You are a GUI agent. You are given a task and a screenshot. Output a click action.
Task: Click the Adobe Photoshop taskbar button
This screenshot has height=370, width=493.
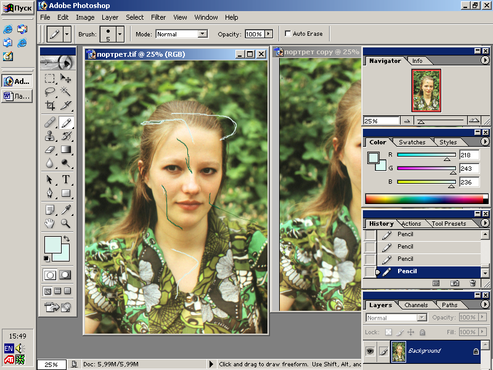18,81
